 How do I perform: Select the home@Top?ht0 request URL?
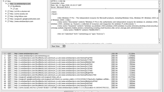click(x=53, y=58)
